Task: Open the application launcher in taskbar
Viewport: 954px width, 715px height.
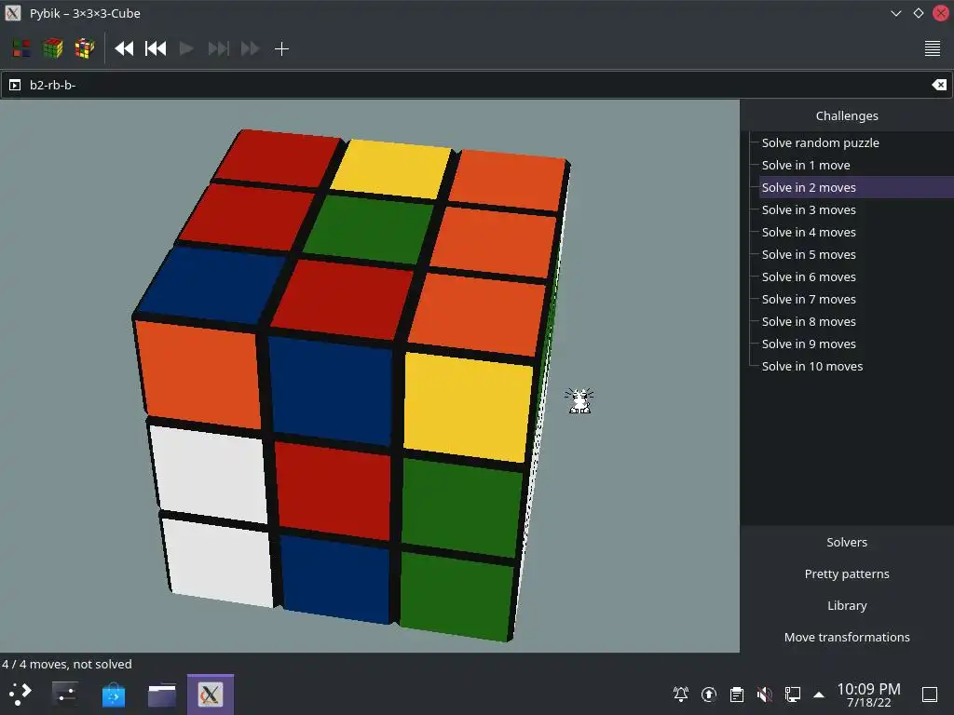Action: point(20,695)
